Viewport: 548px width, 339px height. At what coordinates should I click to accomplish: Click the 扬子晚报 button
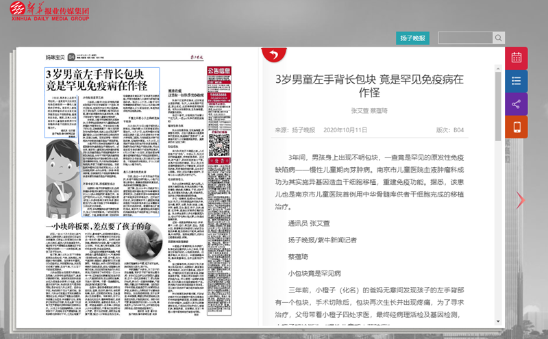[412, 38]
